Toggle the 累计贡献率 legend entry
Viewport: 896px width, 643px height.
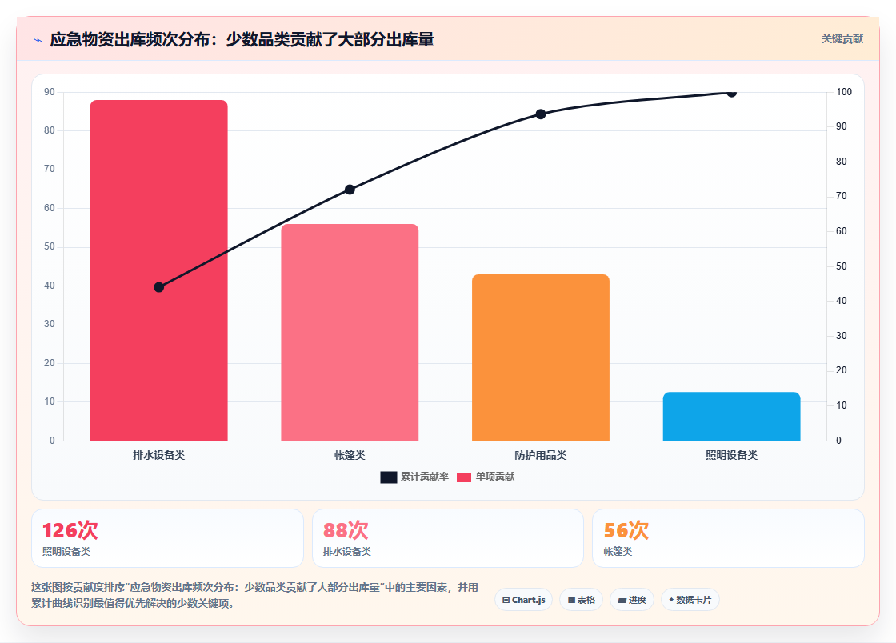pos(414,477)
